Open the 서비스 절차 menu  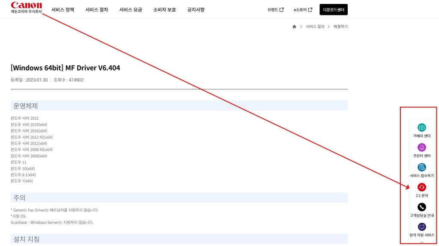point(96,10)
